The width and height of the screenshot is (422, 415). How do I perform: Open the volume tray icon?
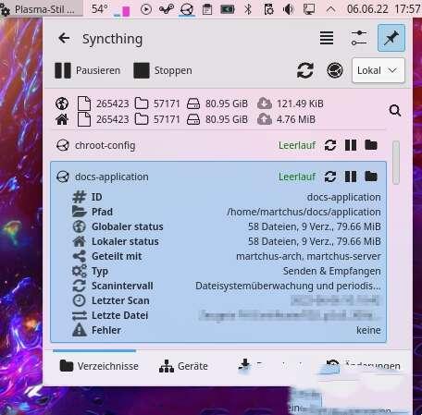(x=289, y=9)
